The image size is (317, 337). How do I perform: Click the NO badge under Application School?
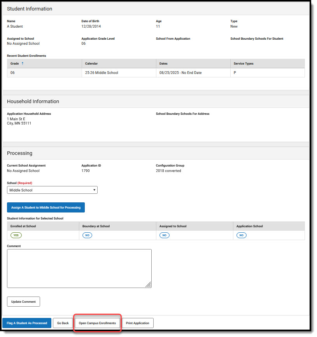pos(242,235)
